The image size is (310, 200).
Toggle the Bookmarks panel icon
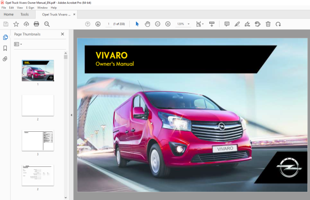(x=5, y=48)
